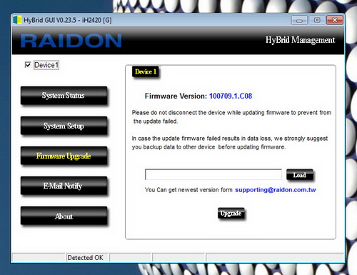Screen dimensions: 357x275
Task: Go to E-Mail Notify settings
Action: (64, 186)
